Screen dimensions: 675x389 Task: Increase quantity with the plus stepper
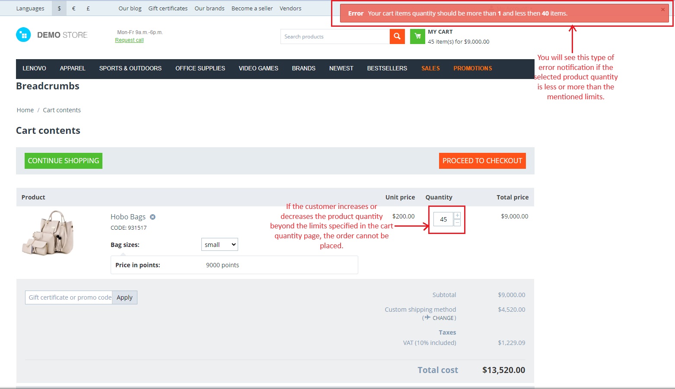pos(457,215)
